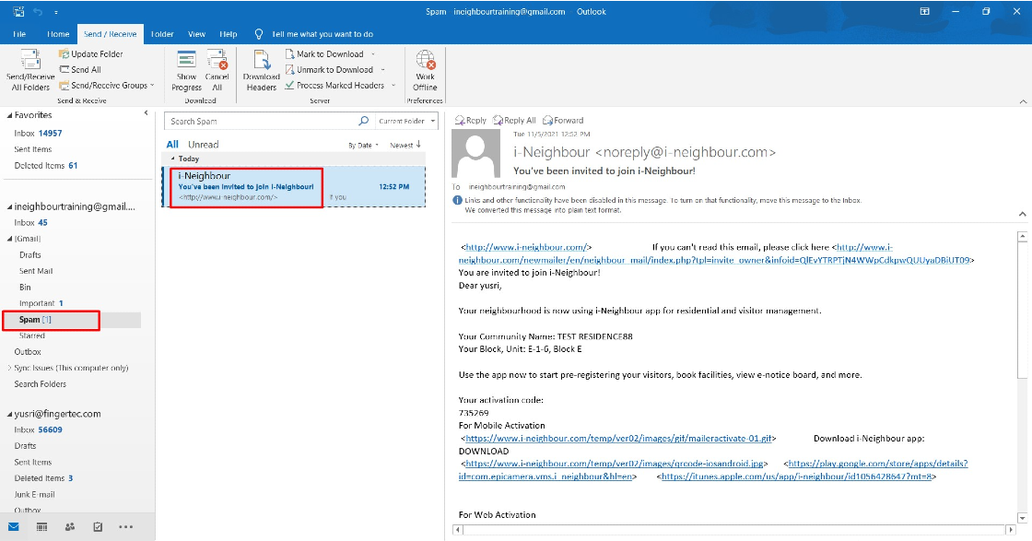Click Cancel All icon
1032x541 pixels.
tap(217, 59)
